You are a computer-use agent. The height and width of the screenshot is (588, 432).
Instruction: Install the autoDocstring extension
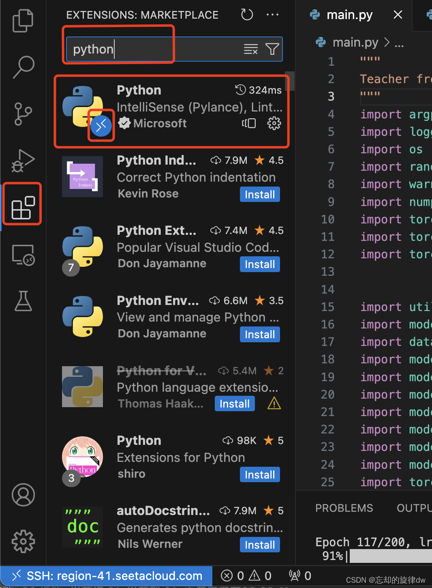pos(260,545)
